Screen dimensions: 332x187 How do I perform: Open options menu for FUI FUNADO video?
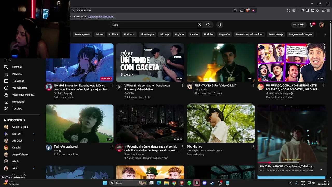pos(324,86)
